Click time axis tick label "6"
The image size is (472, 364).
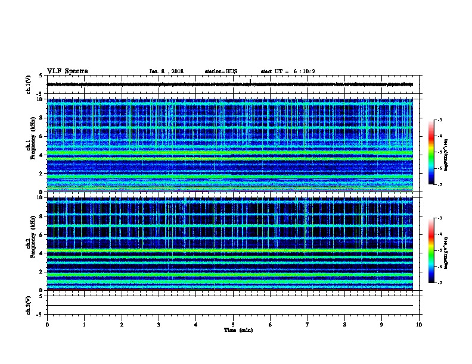pos(270,325)
